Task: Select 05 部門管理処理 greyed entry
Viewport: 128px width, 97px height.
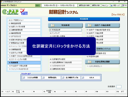Action: (x=24, y=36)
